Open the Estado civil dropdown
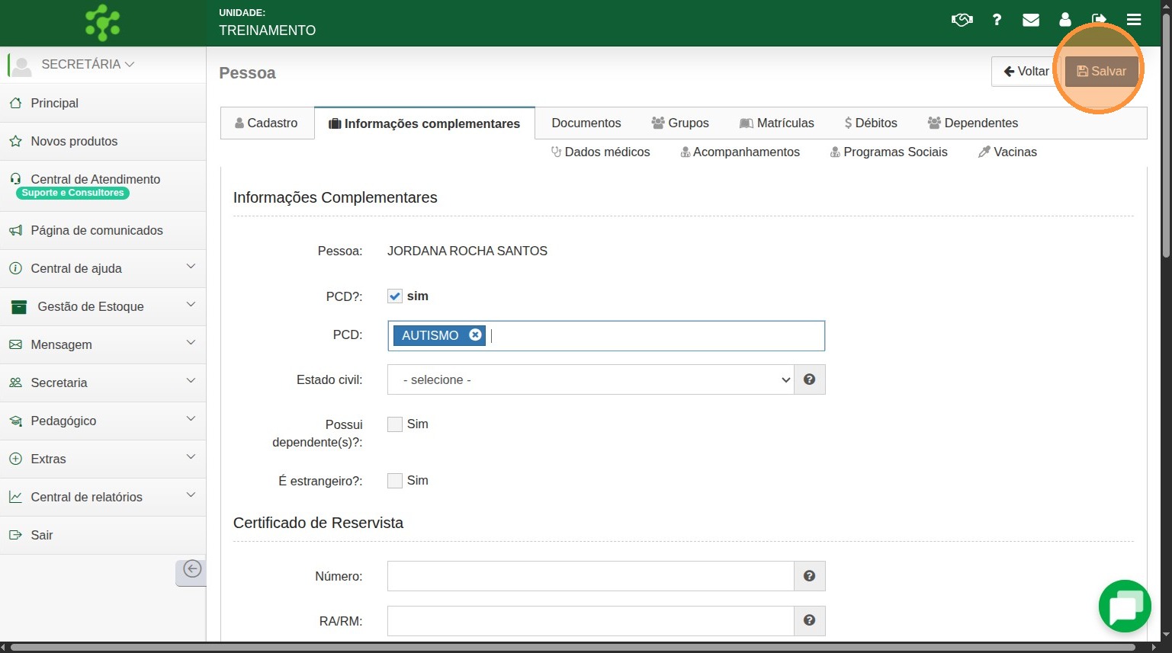Viewport: 1172px width, 653px height. coord(590,379)
